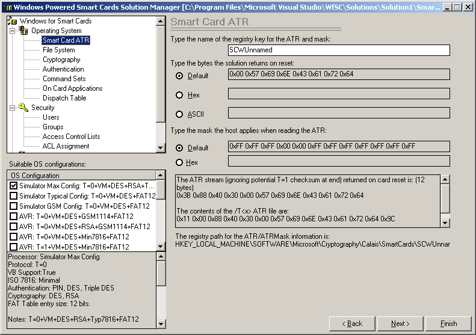Click the Security key icon
The image size is (476, 335).
pyautogui.click(x=23, y=108)
